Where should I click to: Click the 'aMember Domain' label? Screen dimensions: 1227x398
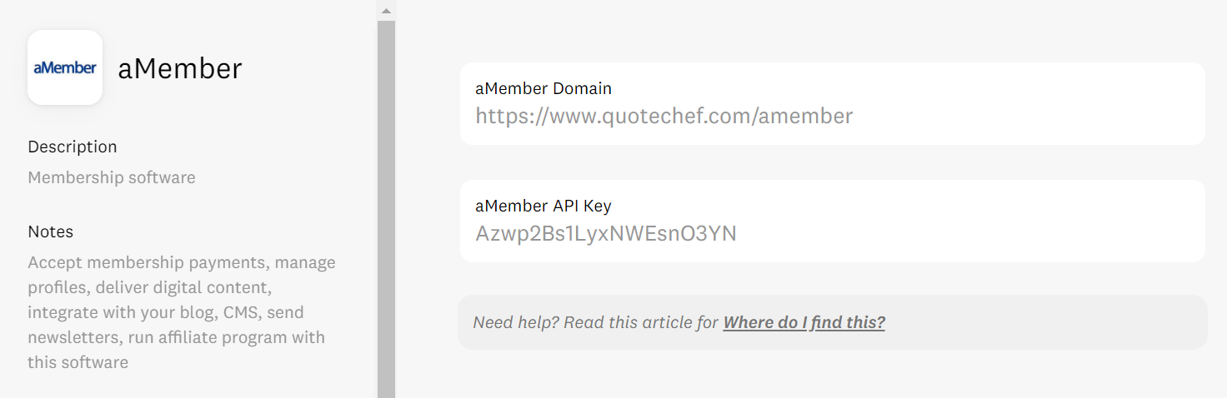(x=543, y=88)
